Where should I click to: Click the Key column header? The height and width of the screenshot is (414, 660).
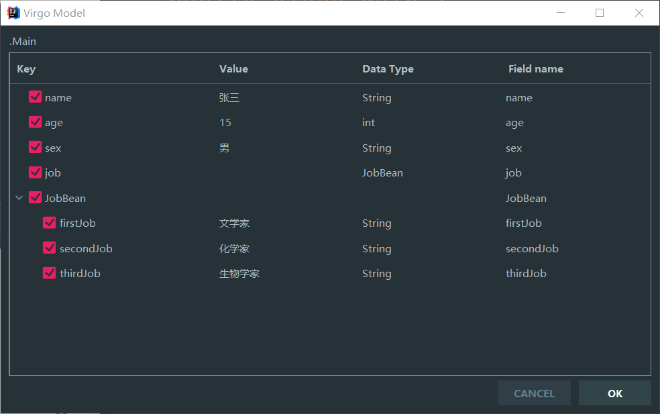[25, 68]
